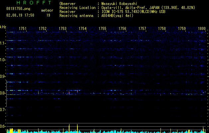Click the Observer label
Image resolution: width=209 pixels, height=133 pixels.
pyautogui.click(x=67, y=4)
